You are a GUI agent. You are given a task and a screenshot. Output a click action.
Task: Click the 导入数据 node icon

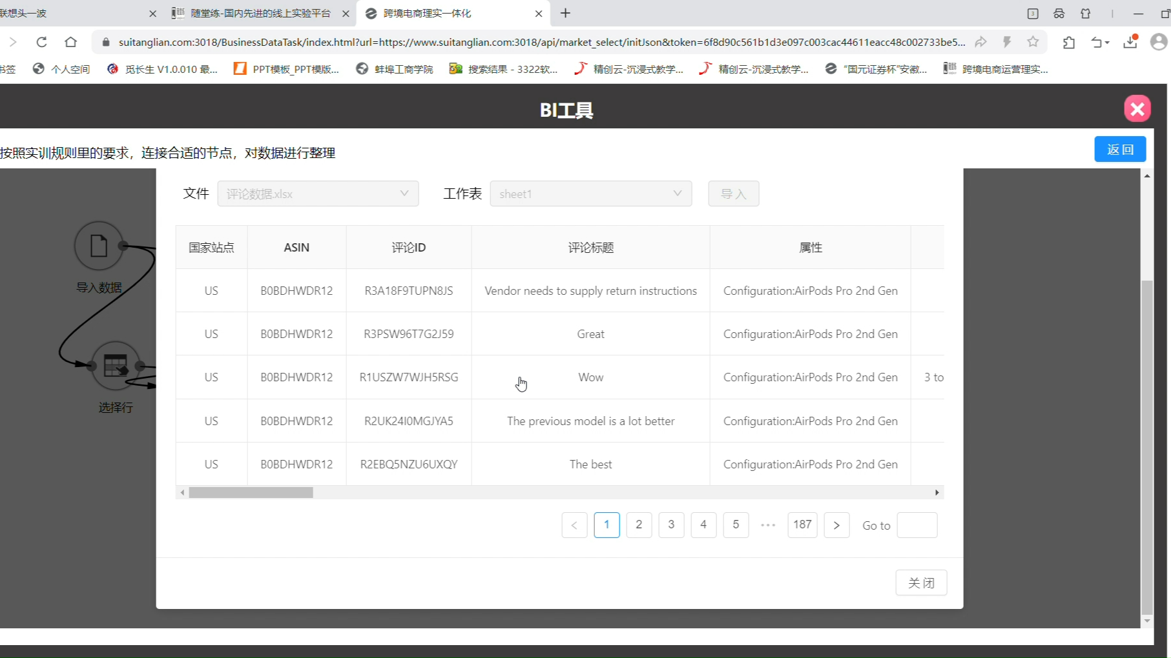pos(99,246)
